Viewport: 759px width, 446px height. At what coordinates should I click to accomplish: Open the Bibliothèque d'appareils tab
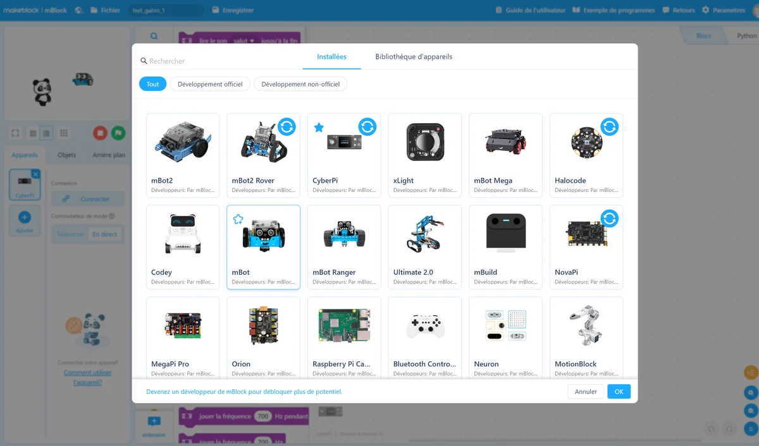coord(414,57)
